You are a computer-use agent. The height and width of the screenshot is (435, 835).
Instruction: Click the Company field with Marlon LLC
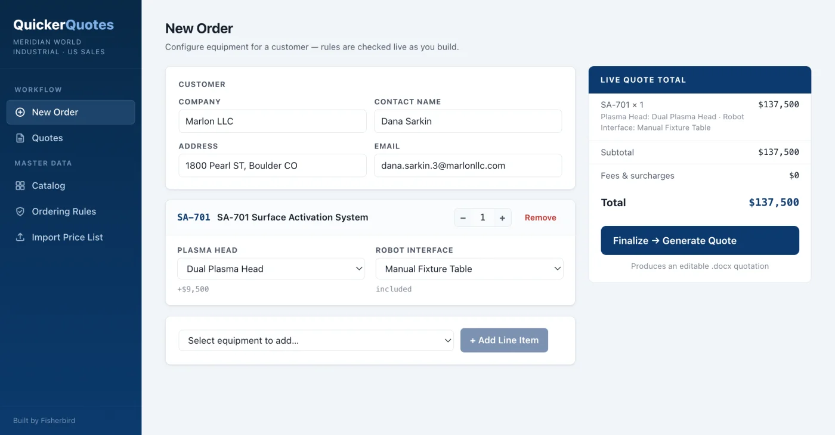[x=273, y=121]
